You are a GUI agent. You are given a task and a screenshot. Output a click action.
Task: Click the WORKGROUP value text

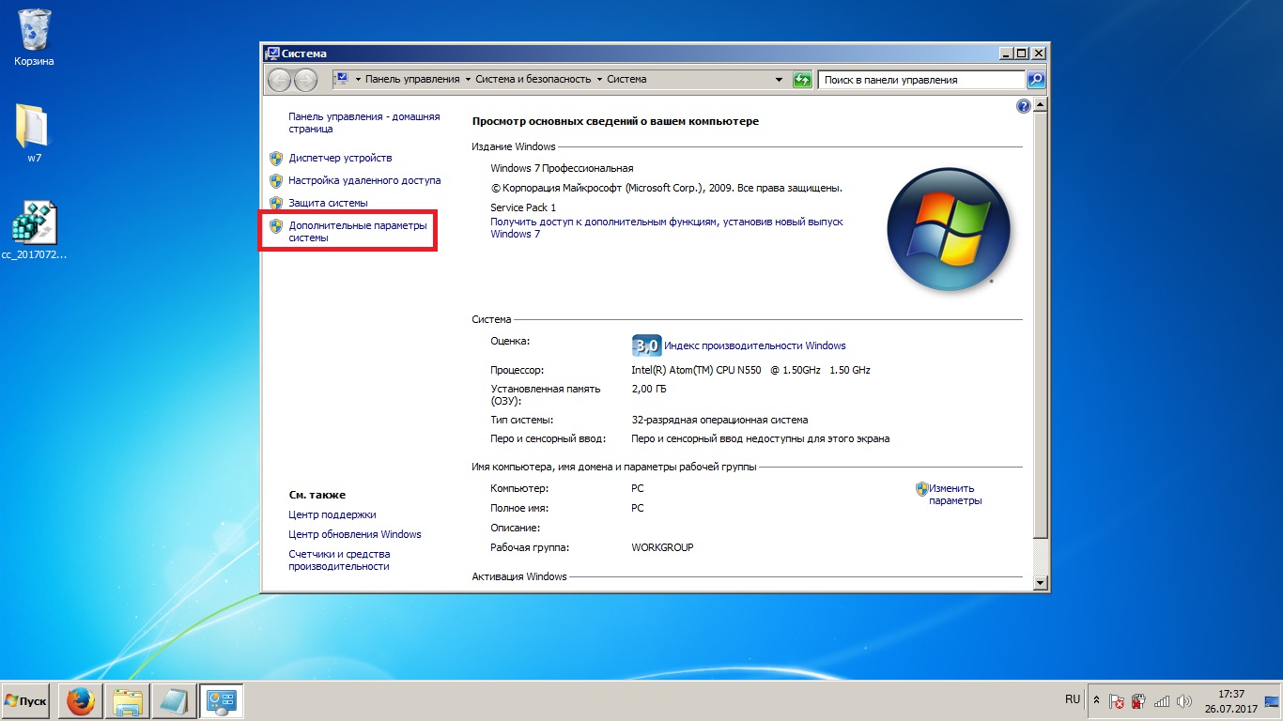(x=662, y=547)
